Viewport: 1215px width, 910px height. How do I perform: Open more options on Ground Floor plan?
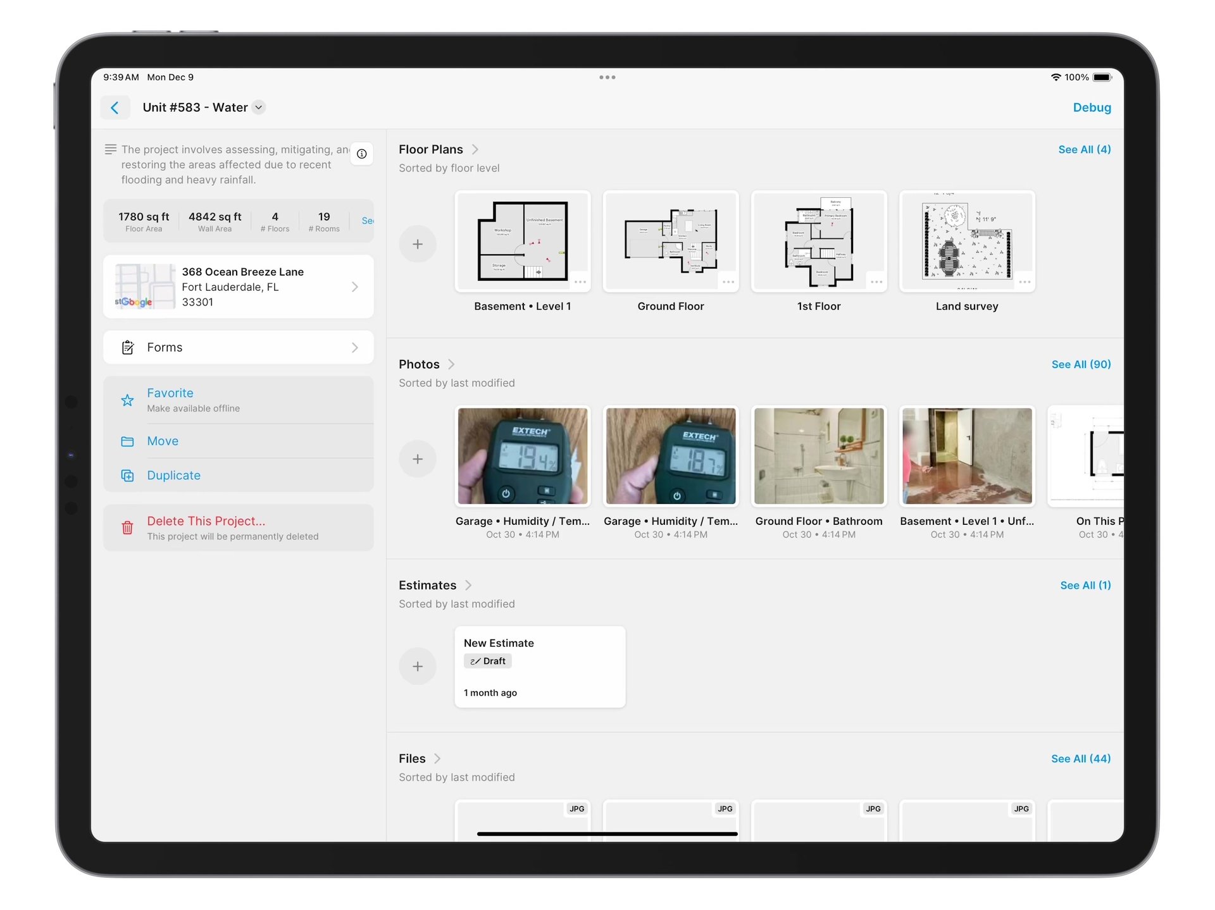tap(728, 282)
